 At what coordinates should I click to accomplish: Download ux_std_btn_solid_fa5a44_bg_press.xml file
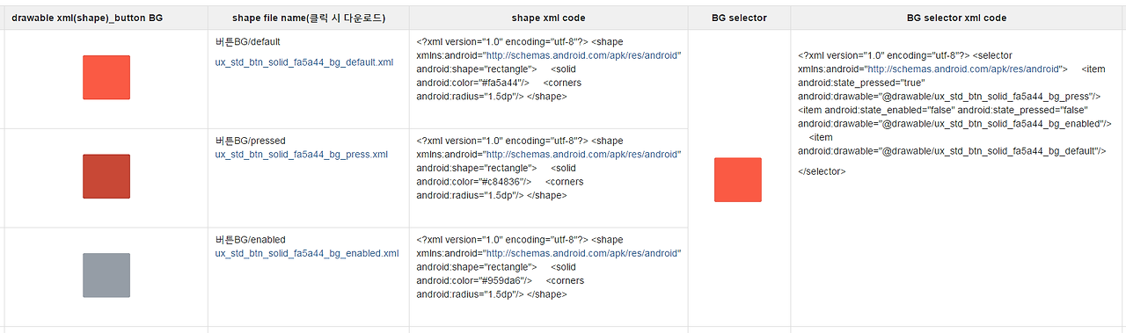tap(302, 155)
